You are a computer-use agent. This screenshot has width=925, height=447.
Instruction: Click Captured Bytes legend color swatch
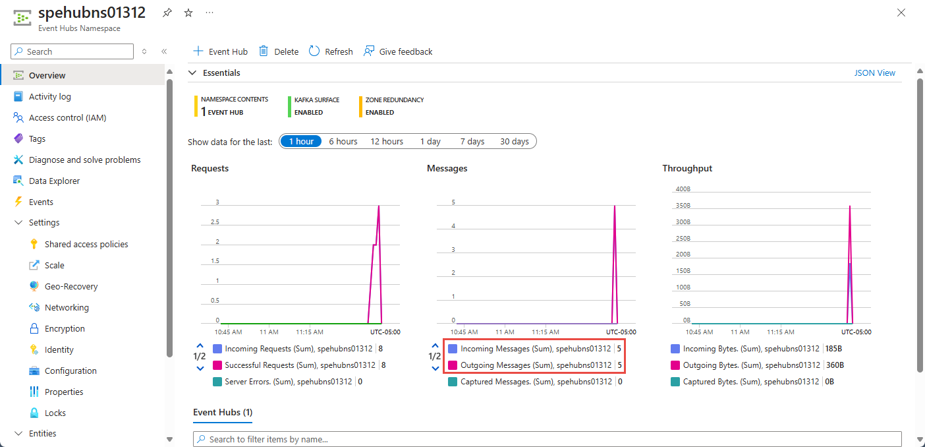point(675,382)
